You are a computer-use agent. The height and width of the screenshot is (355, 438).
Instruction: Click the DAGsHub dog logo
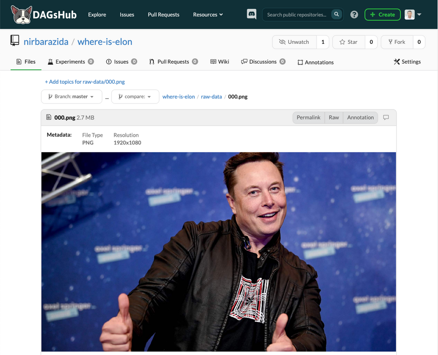[x=21, y=14]
